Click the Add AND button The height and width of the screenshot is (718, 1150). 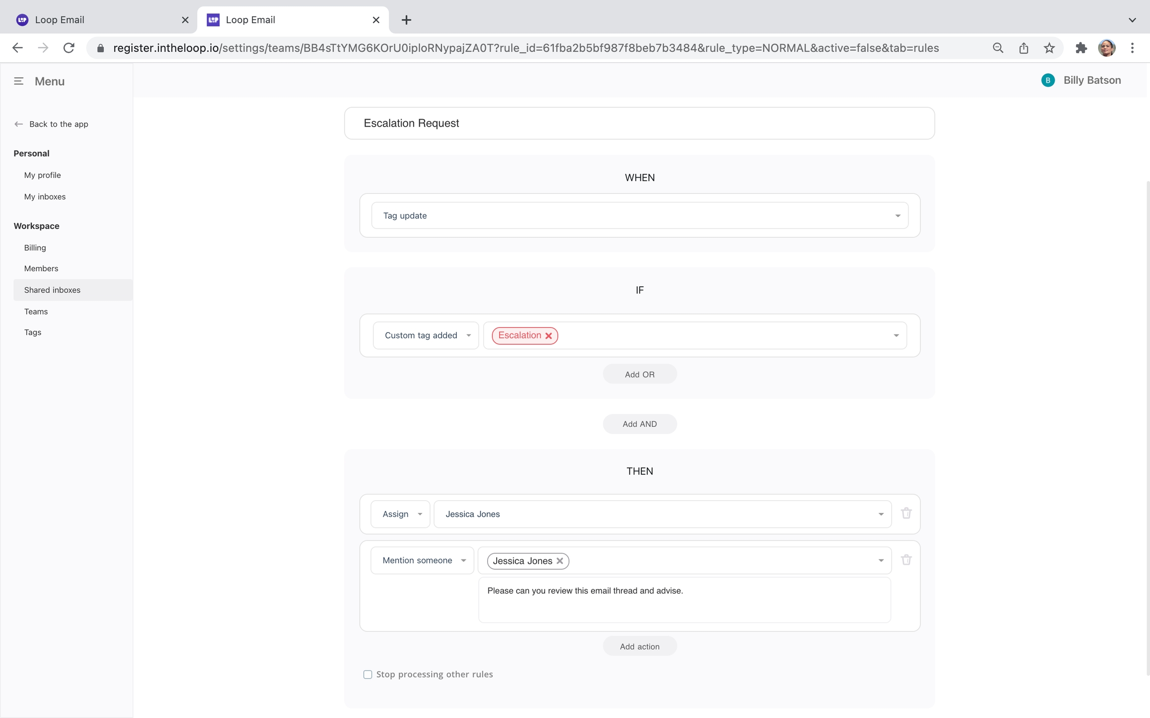coord(639,424)
